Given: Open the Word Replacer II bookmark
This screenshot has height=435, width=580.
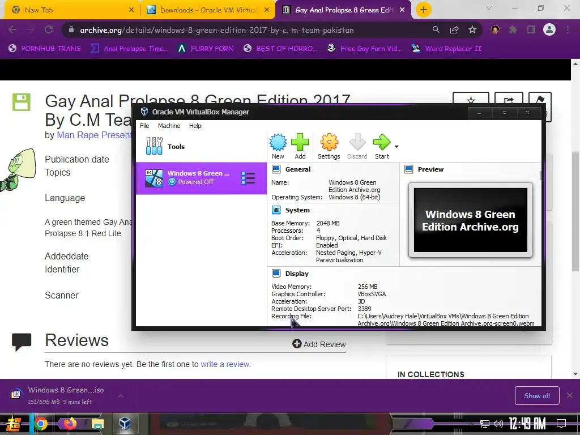Looking at the screenshot, I should point(447,49).
